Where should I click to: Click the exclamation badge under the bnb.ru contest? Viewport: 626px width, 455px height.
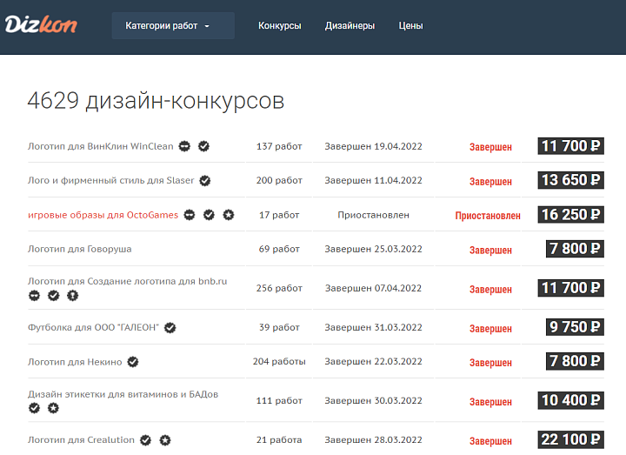72,296
